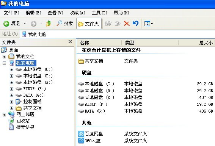Click the 436 GB size value

(x=206, y=111)
